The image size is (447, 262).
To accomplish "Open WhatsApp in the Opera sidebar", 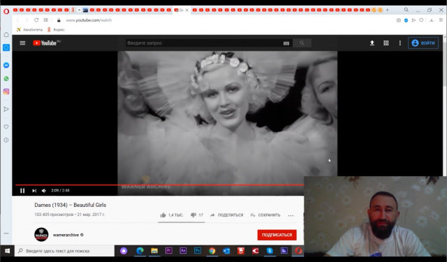I will [6, 79].
